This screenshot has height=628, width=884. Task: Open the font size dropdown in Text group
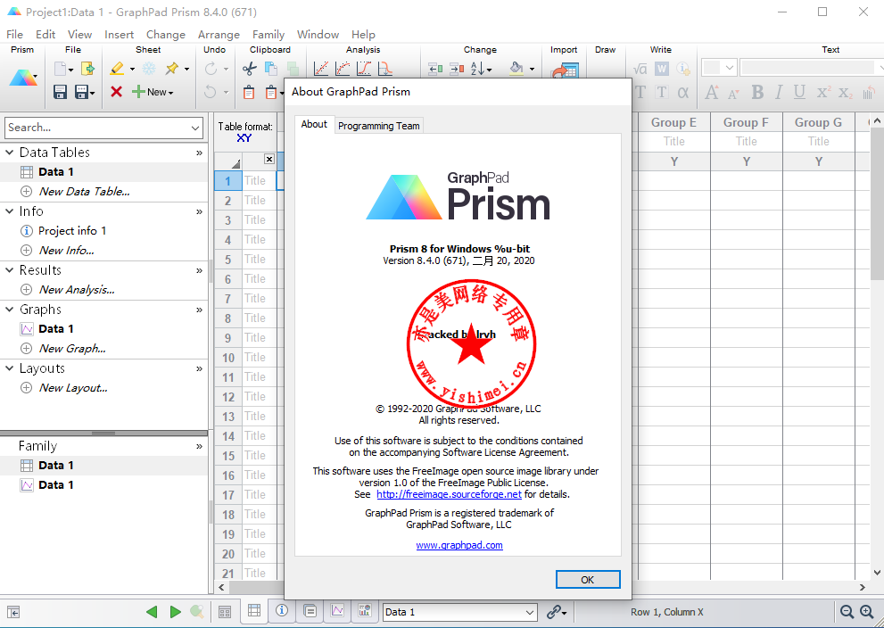[x=729, y=68]
